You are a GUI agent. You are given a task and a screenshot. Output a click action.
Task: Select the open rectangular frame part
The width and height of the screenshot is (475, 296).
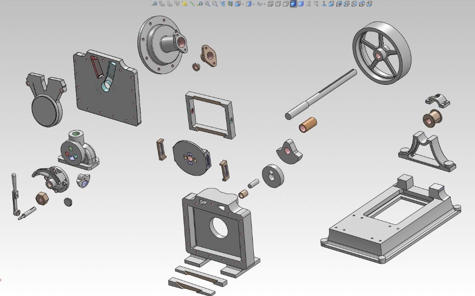(x=210, y=115)
